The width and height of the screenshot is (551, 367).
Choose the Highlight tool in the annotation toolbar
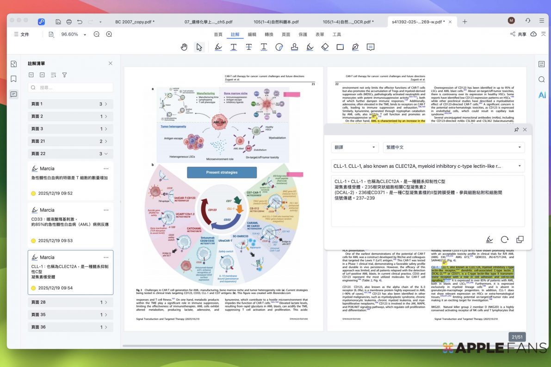[218, 47]
